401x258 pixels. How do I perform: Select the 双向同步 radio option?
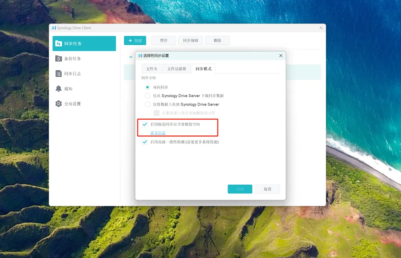tap(147, 87)
